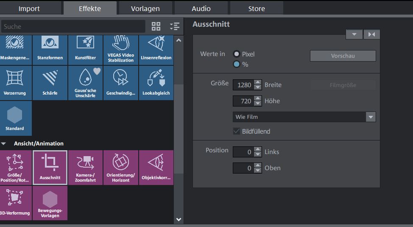Open the 'Wie Film' dropdown
Viewport: 413px width, 227px height.
[x=371, y=117]
